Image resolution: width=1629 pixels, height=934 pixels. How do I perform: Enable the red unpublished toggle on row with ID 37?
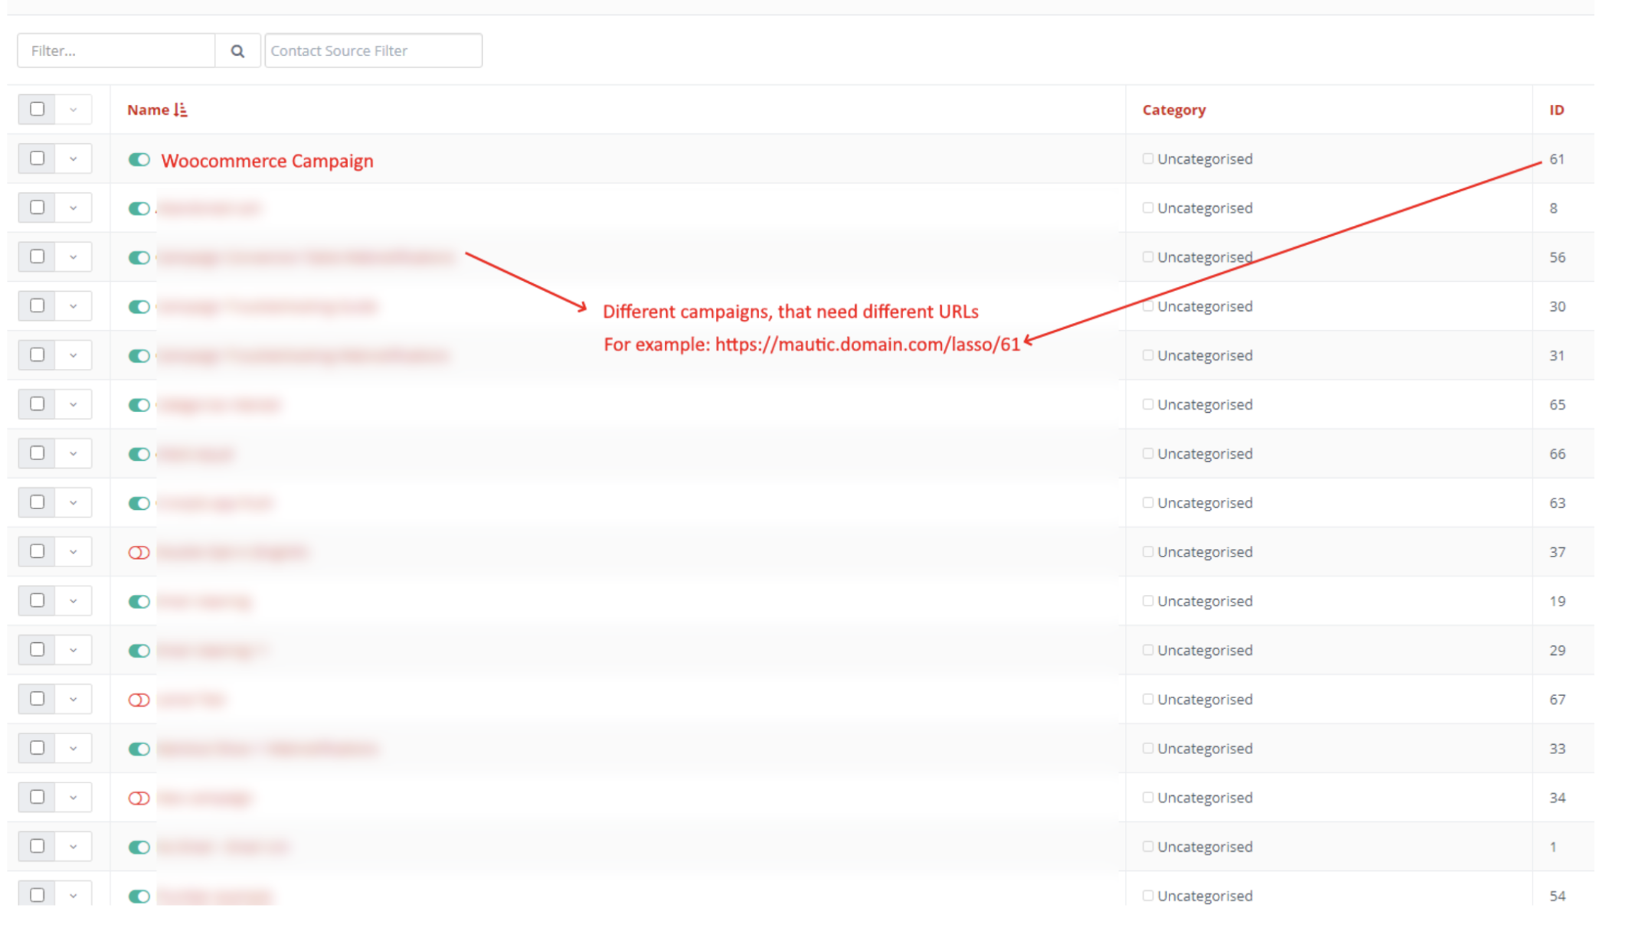(x=139, y=551)
